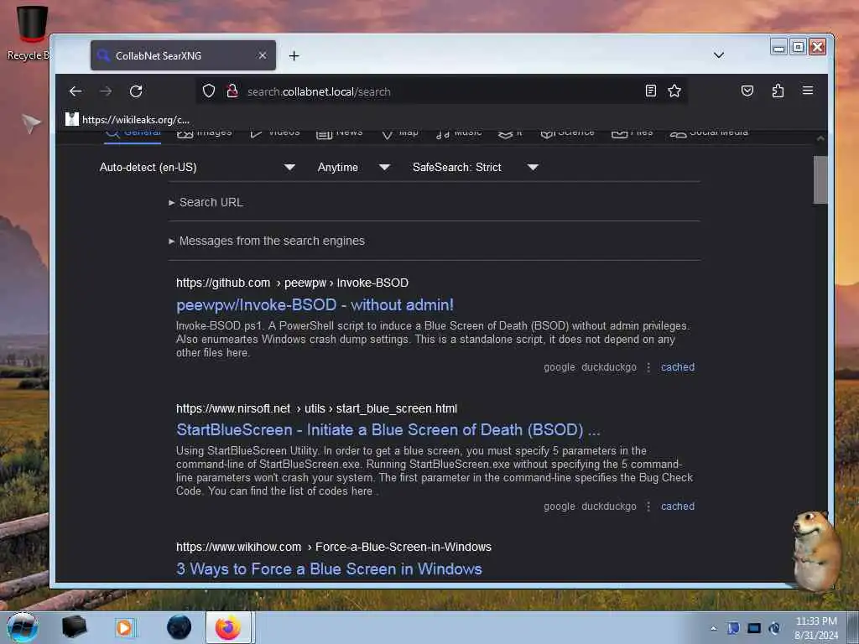Show hidden system tray icons
Image resolution: width=859 pixels, height=644 pixels.
point(713,628)
